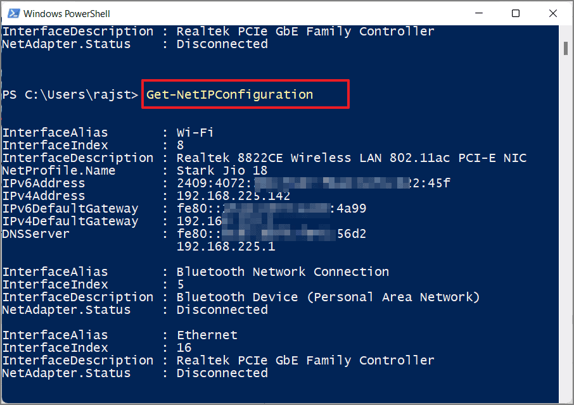Maximize the PowerShell window
Viewport: 574px width, 405px height.
tap(515, 13)
